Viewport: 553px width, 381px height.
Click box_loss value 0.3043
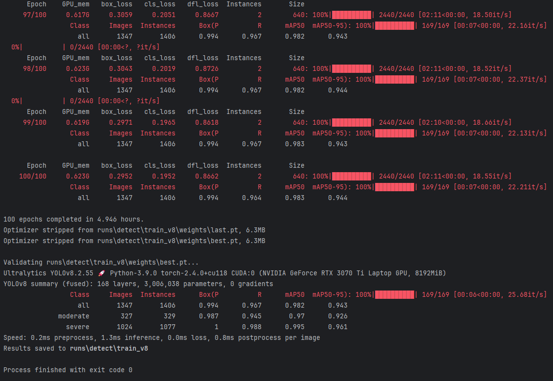tap(121, 68)
